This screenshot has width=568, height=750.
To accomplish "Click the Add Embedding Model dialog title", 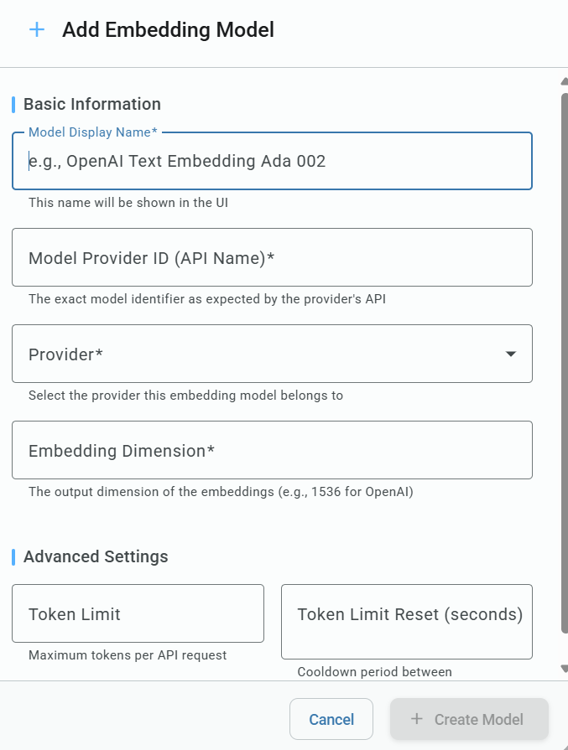I will tap(168, 29).
